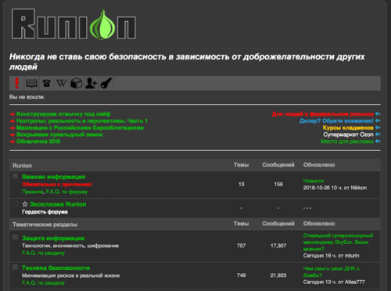Open Для людей в федеральном розыске link
The height and width of the screenshot is (291, 391).
tap(323, 114)
